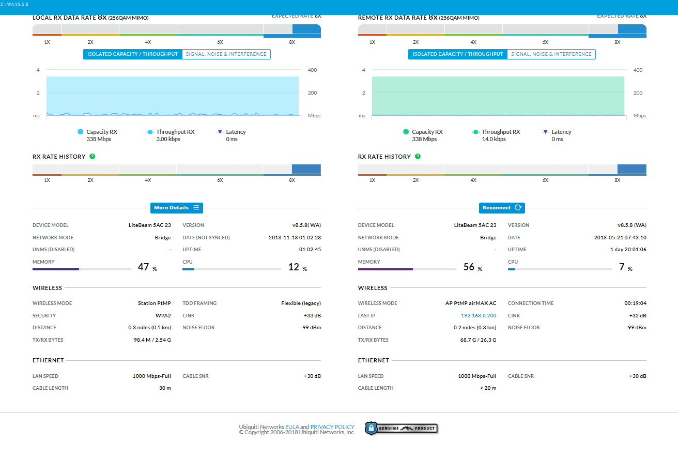Toggle local Throughput RX legend marker
The height and width of the screenshot is (459, 678).
pos(150,132)
